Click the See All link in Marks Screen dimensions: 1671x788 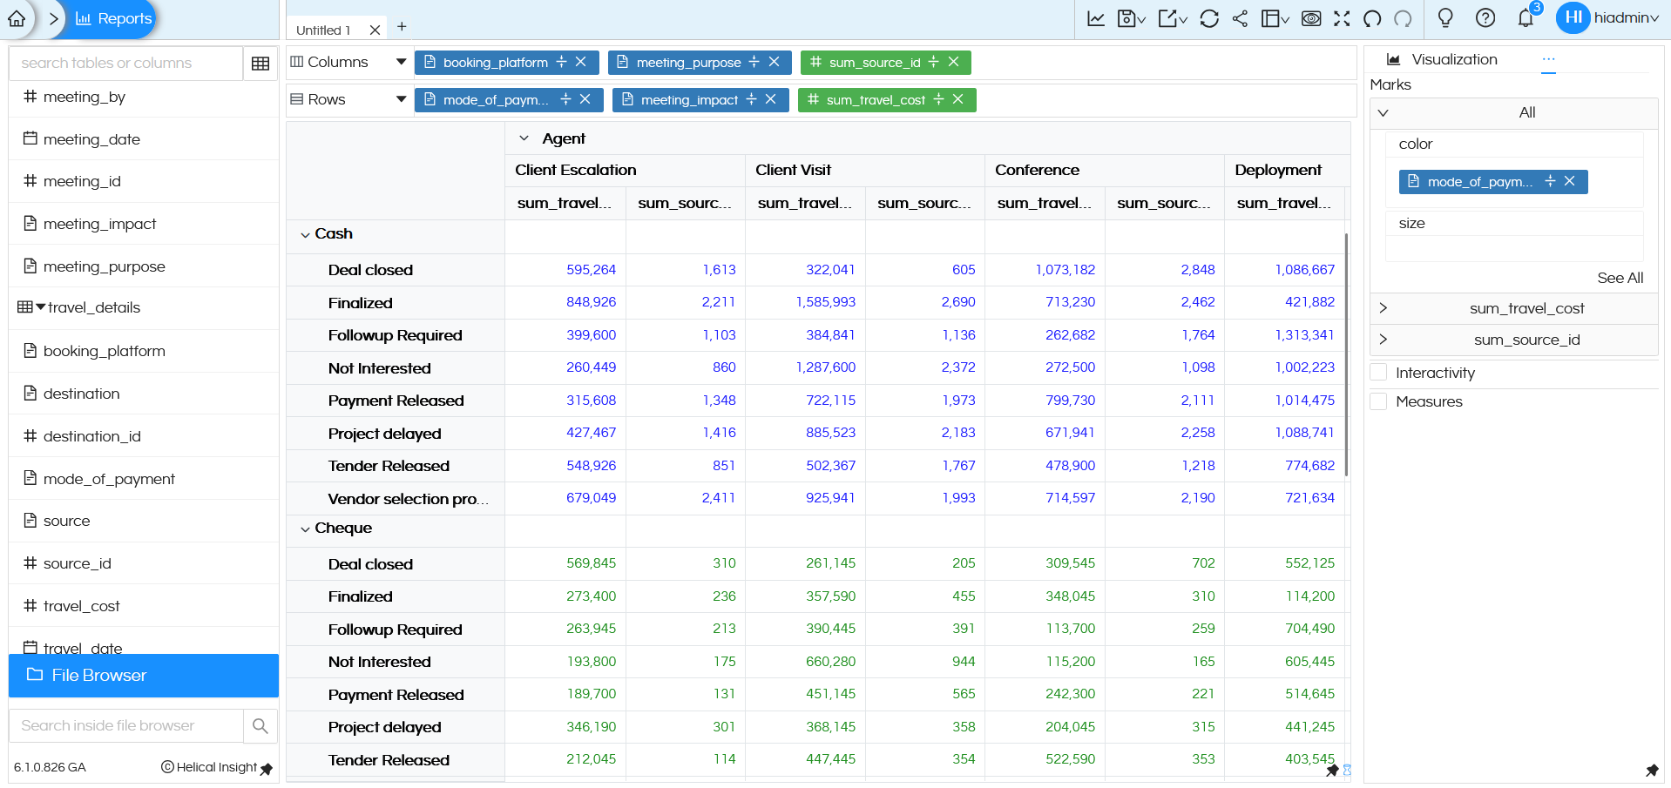[x=1619, y=278]
